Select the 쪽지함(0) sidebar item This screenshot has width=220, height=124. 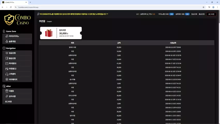tap(17, 63)
